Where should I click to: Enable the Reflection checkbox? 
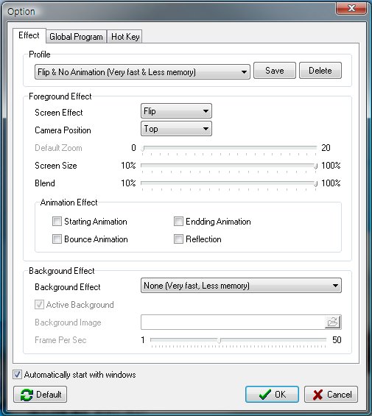tap(178, 239)
